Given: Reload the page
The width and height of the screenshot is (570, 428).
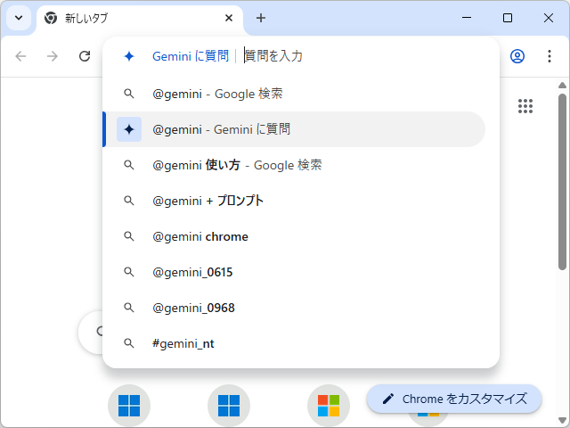Looking at the screenshot, I should coord(85,56).
